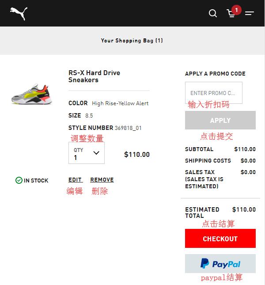
Task: Click the Apply a Promo Code heading
Action: 215,74
